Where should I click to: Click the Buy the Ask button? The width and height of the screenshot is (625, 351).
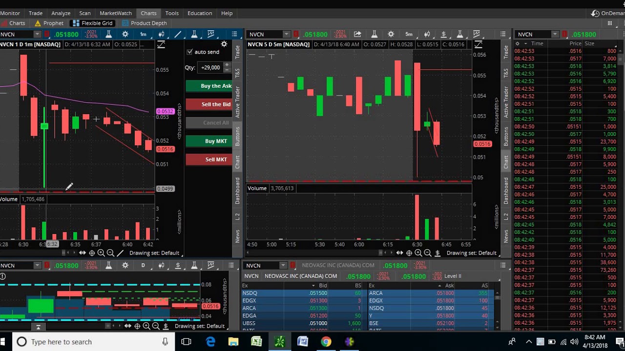[x=209, y=86]
